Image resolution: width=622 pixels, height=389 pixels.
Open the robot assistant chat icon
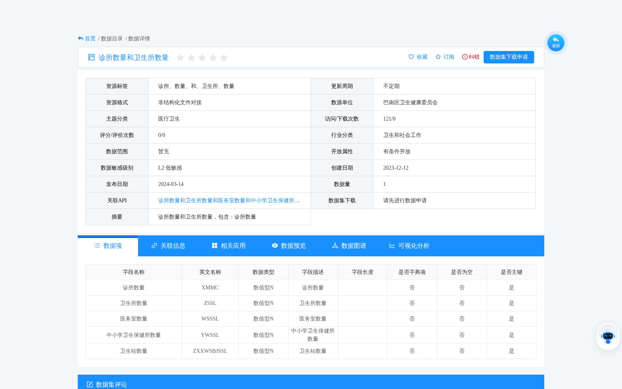point(608,336)
